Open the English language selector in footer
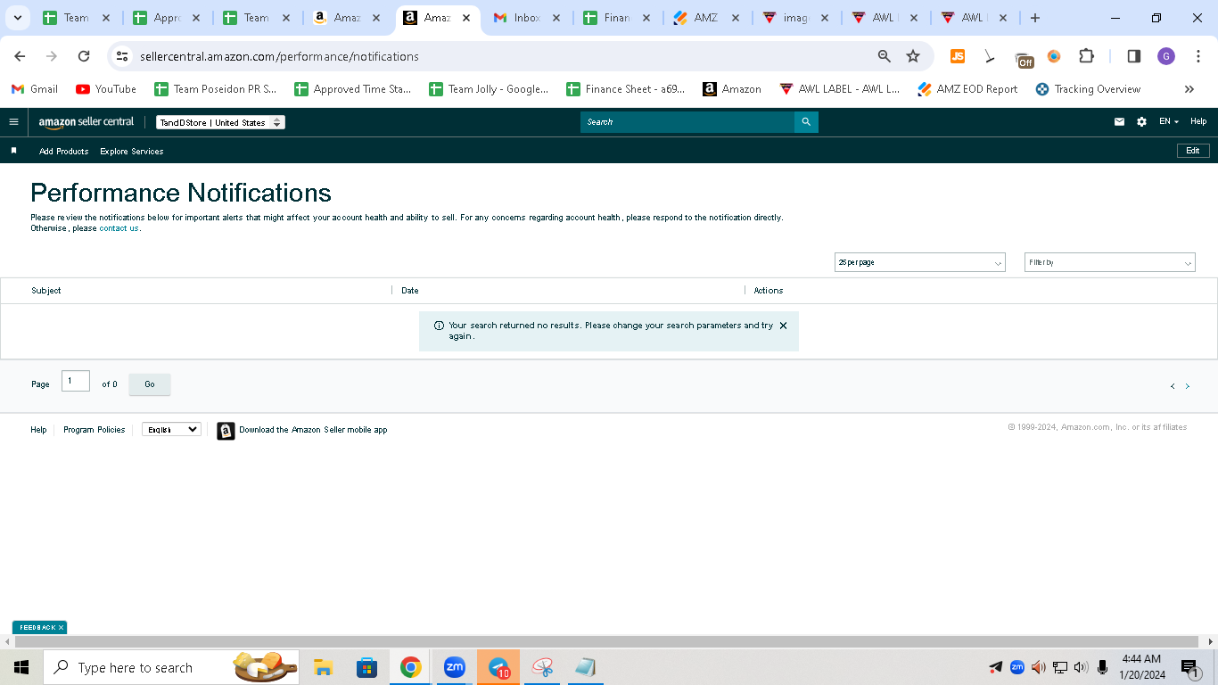Image resolution: width=1218 pixels, height=685 pixels. point(171,429)
